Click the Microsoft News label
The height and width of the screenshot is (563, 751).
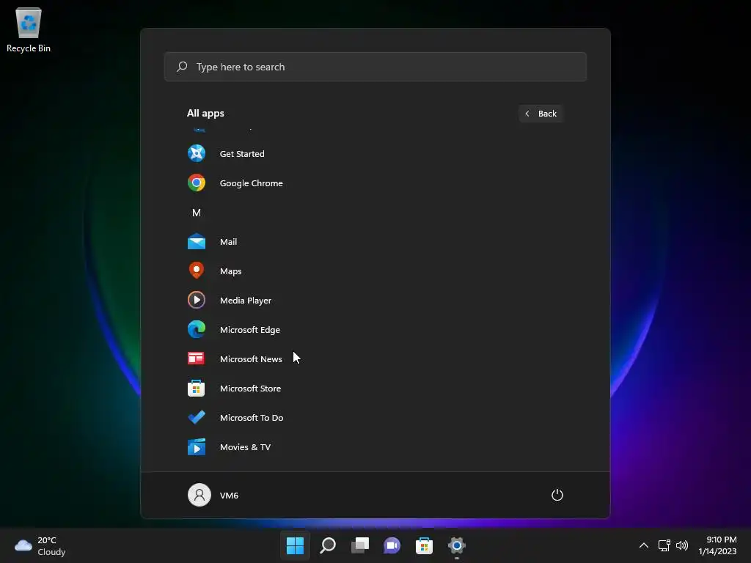[x=251, y=358]
